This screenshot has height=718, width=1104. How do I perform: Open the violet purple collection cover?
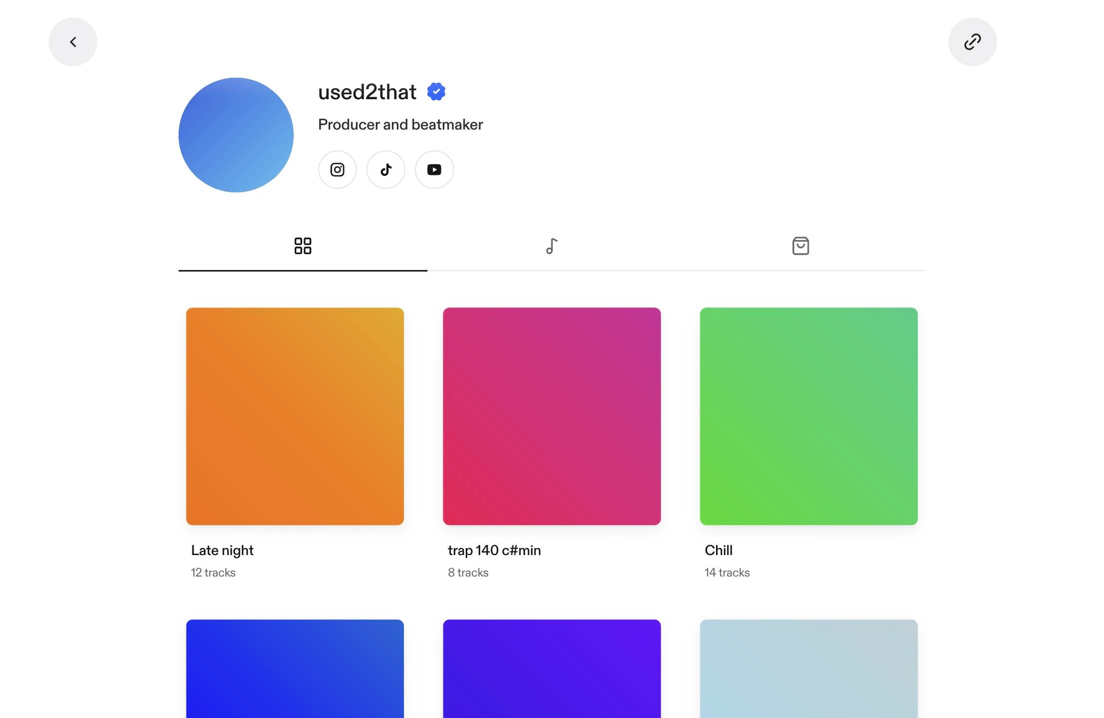(551, 668)
